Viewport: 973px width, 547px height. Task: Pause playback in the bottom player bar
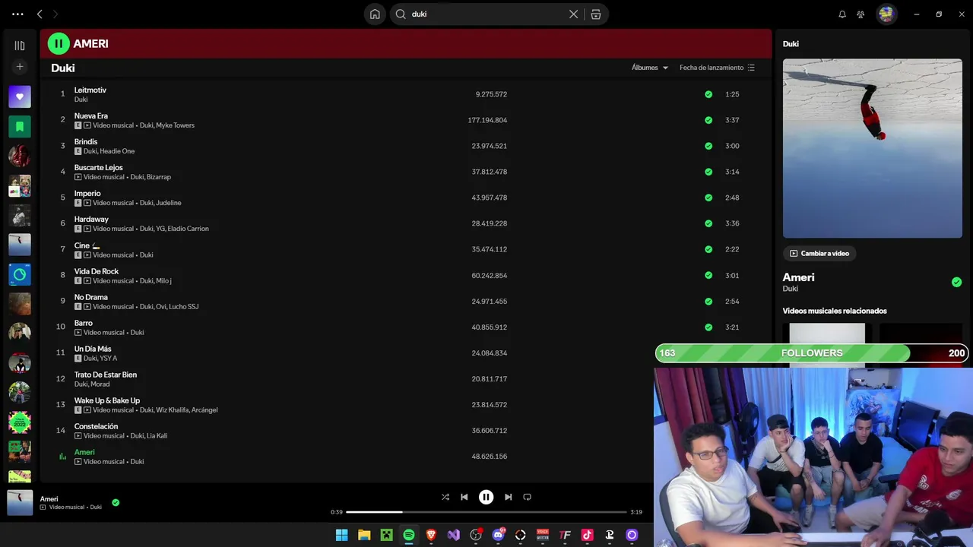(486, 497)
